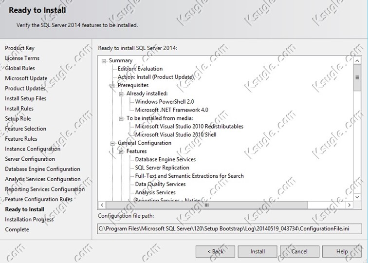Screen dimensions: 368x263
Task: Select the Product Updates step
Action: 25,88
